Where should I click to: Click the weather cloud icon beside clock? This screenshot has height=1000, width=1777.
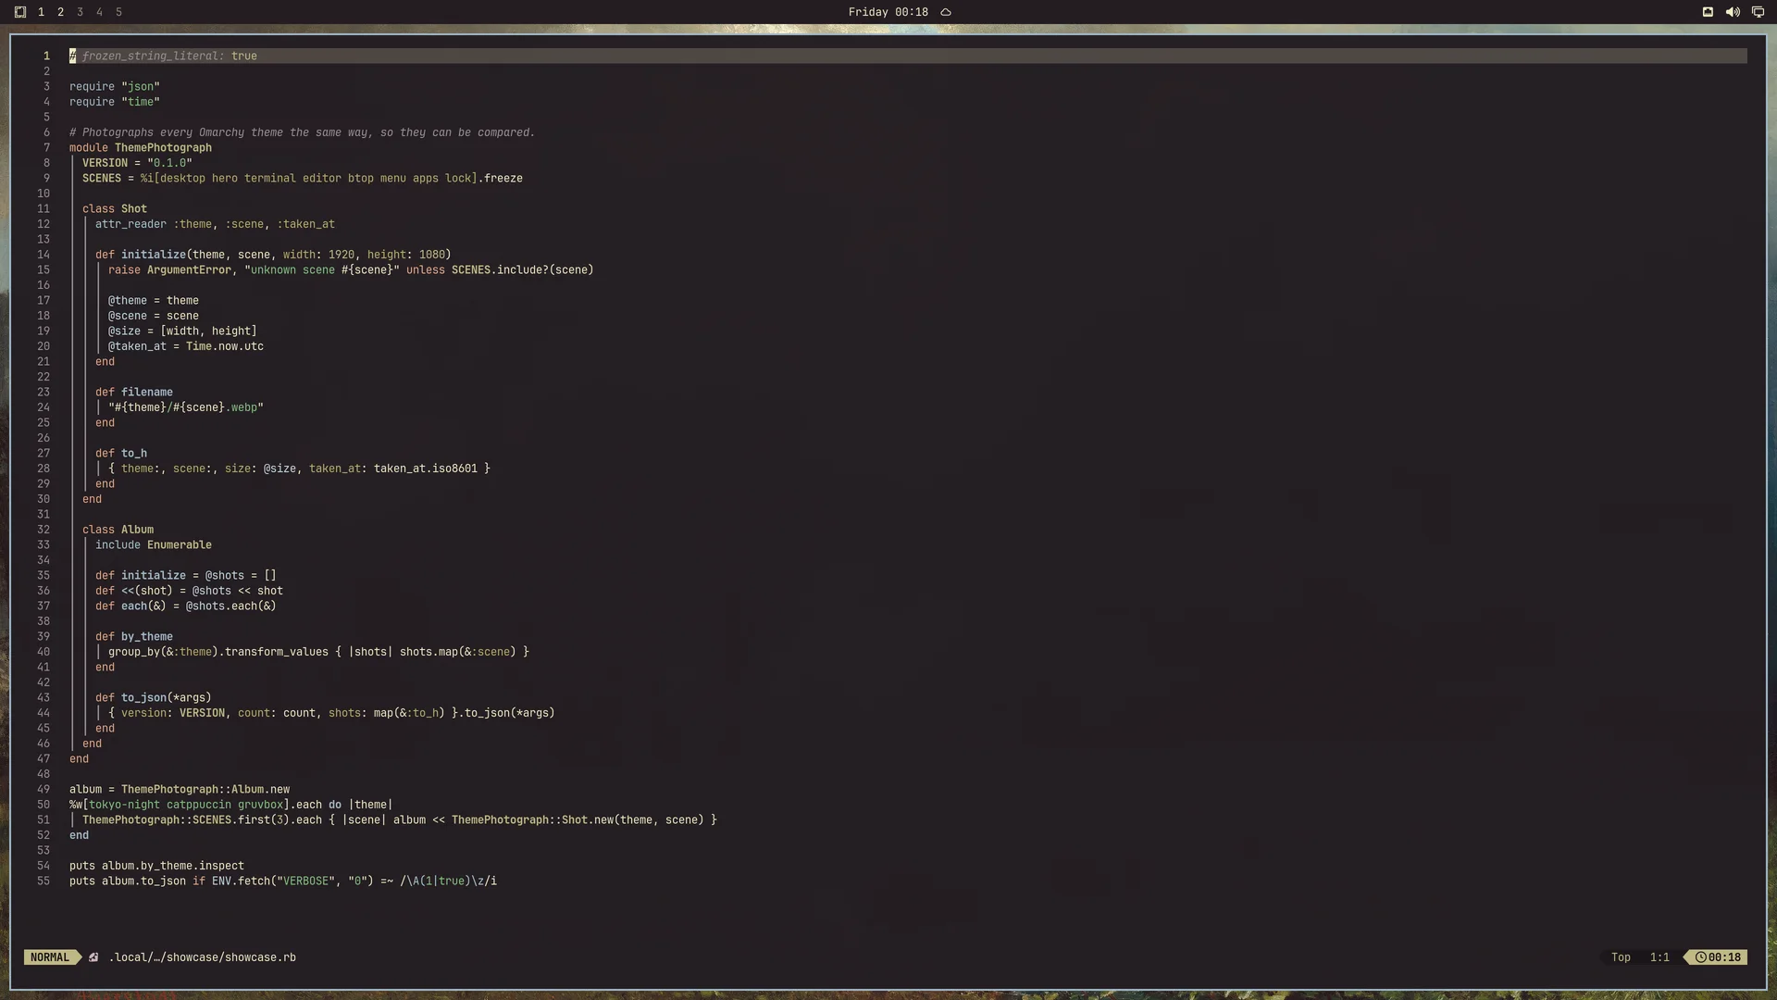click(946, 12)
